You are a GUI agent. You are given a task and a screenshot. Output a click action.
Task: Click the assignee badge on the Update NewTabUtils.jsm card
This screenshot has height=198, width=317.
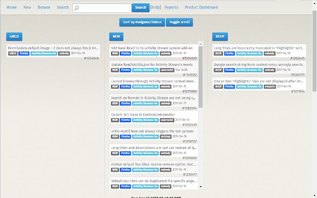pos(167,70)
